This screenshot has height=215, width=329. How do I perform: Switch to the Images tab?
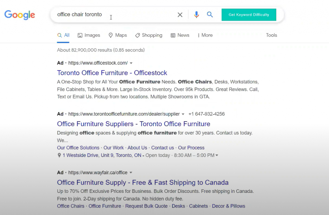coord(89,35)
